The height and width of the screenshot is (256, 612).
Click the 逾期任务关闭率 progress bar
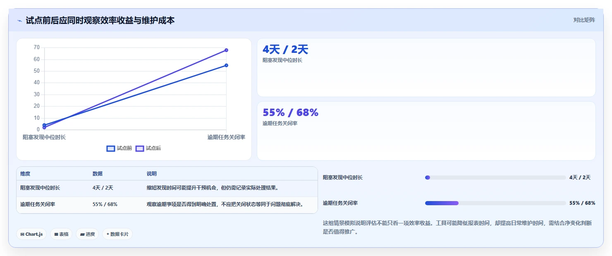495,203
